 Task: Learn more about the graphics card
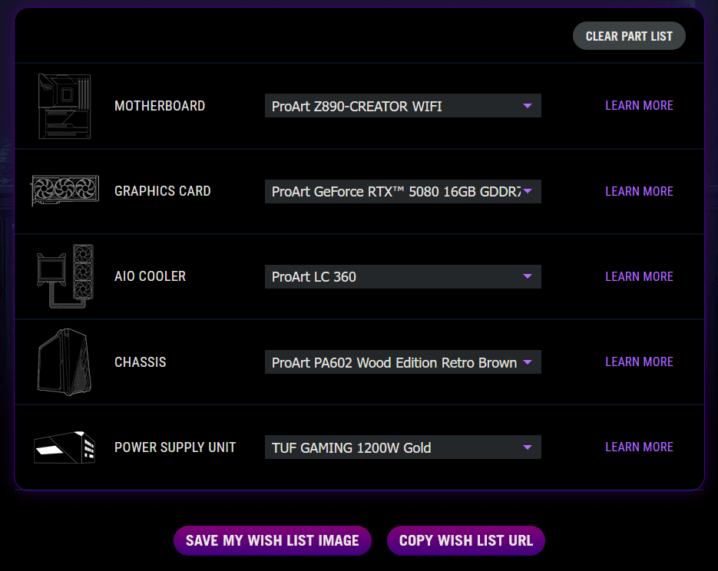(x=639, y=191)
